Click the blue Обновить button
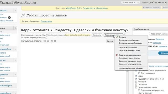 point(163,53)
